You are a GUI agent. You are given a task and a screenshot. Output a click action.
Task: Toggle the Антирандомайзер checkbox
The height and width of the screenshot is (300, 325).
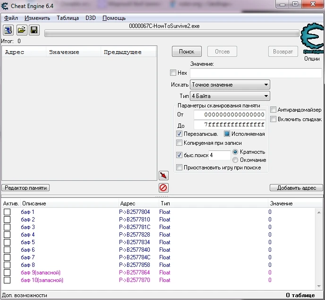[x=273, y=110]
